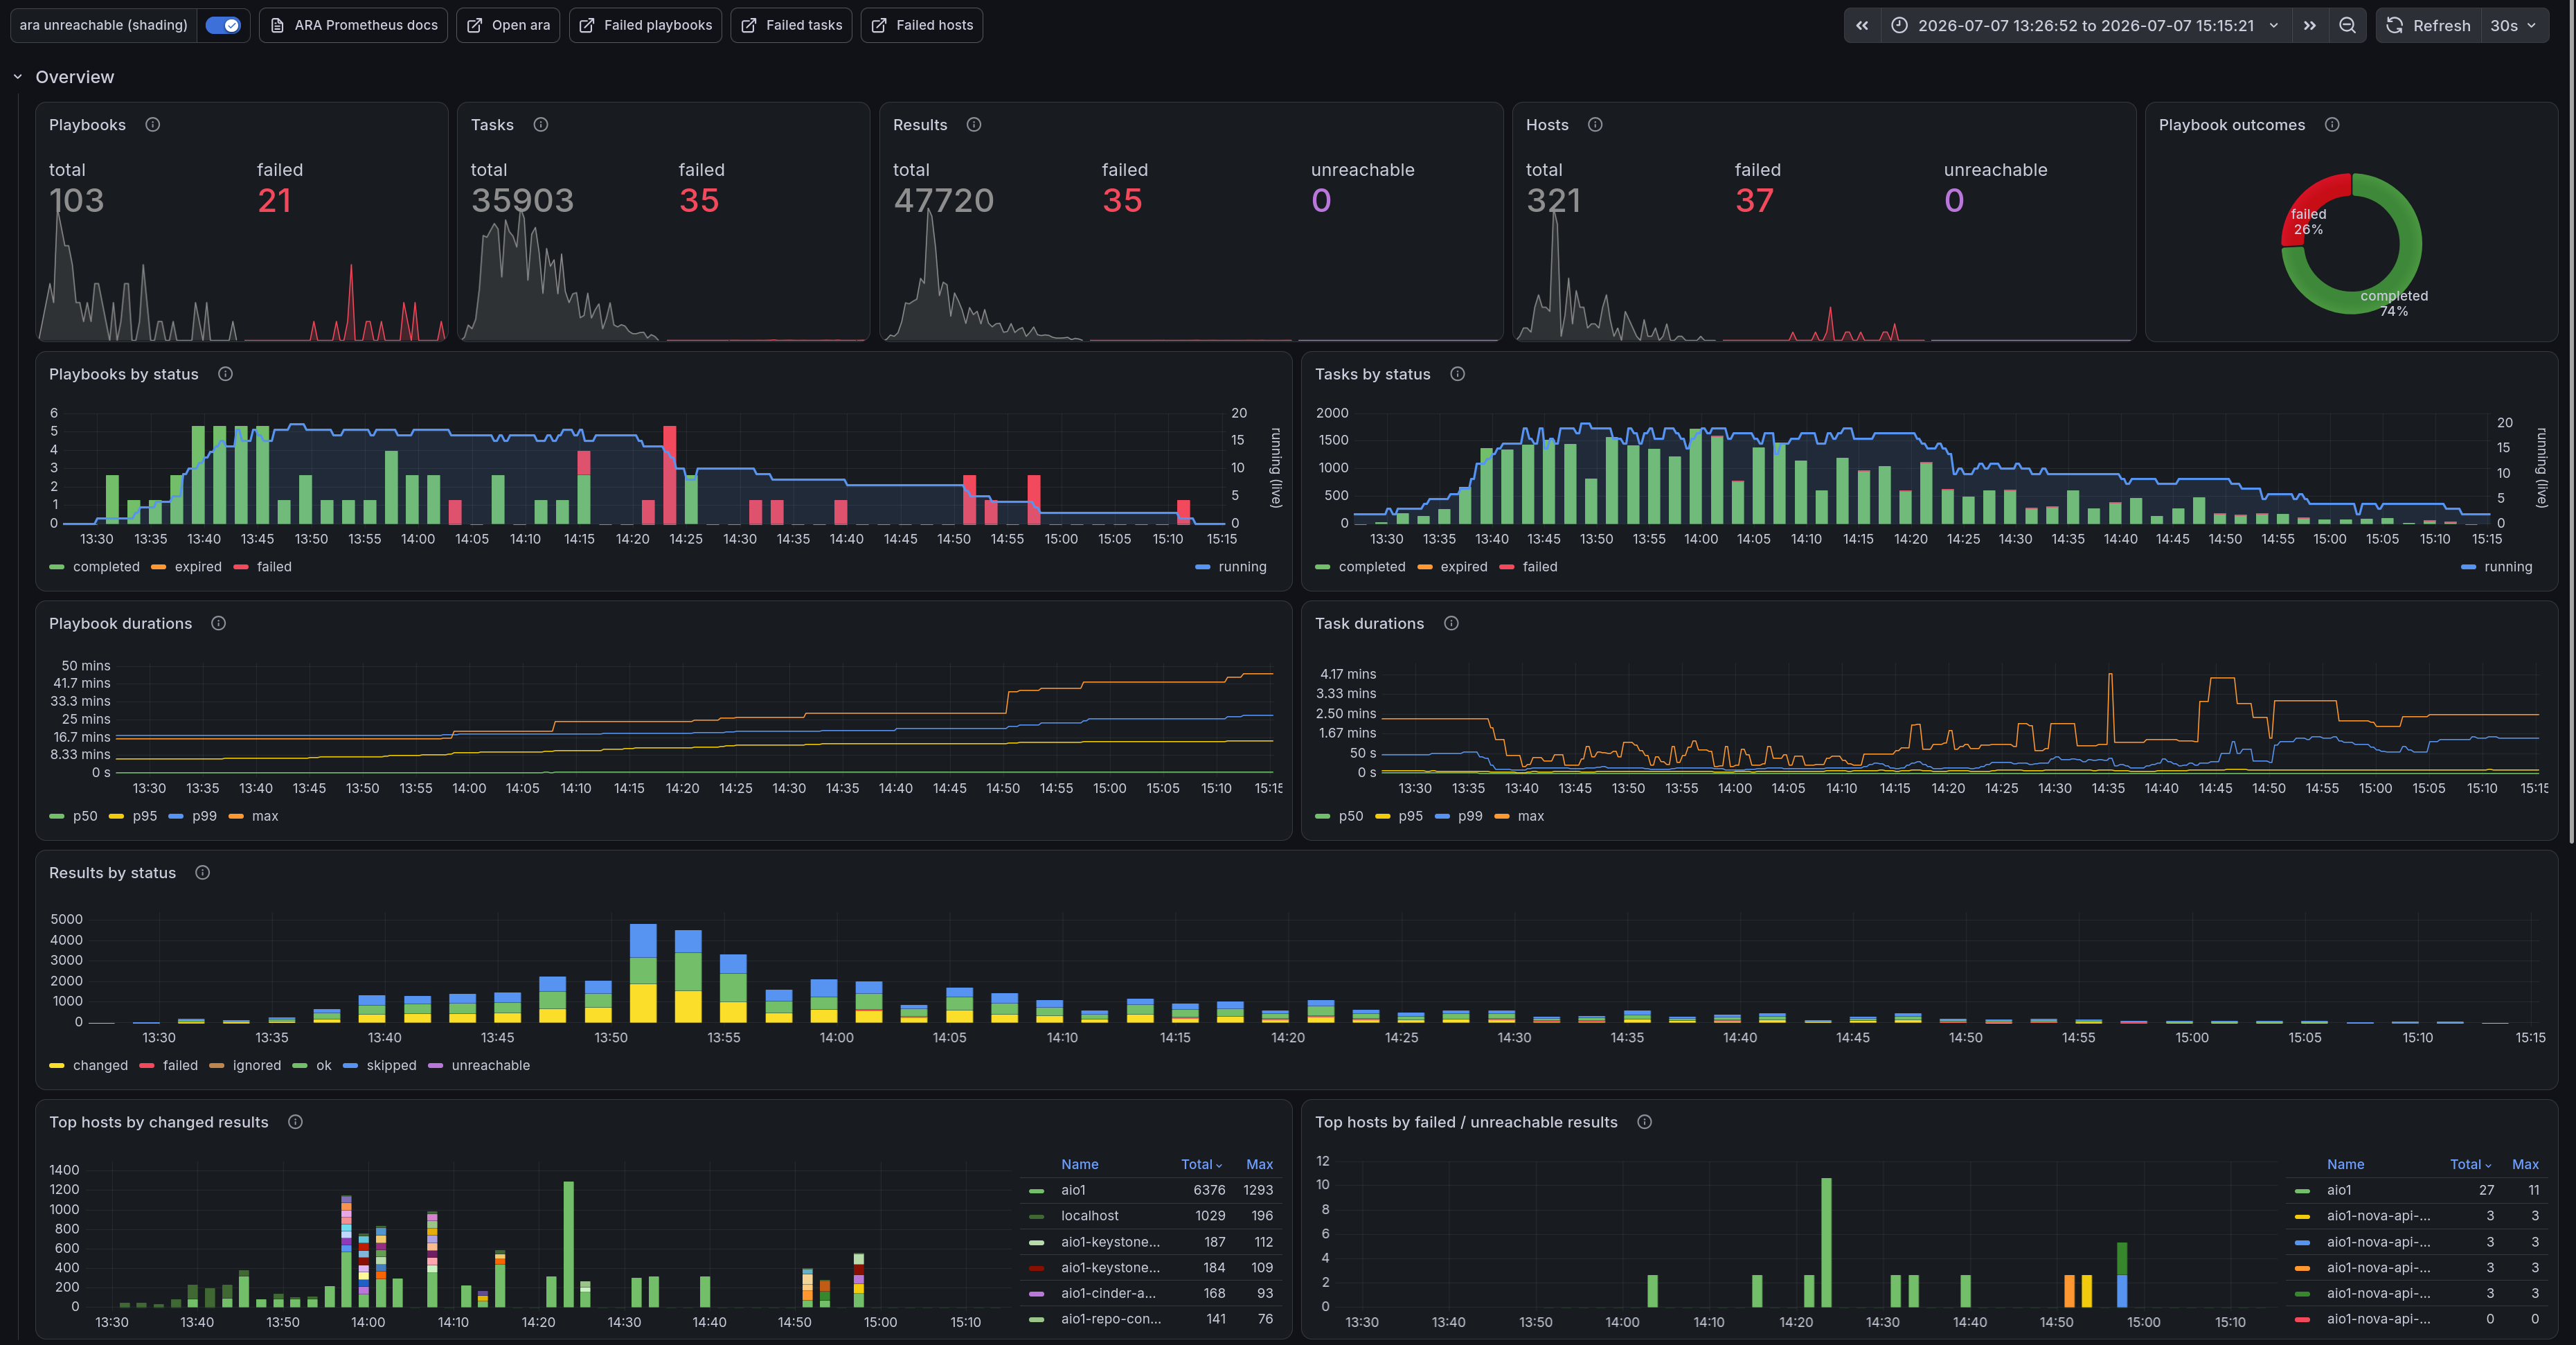Show info for Top hosts by failed results
The width and height of the screenshot is (2576, 1345).
click(1644, 1122)
